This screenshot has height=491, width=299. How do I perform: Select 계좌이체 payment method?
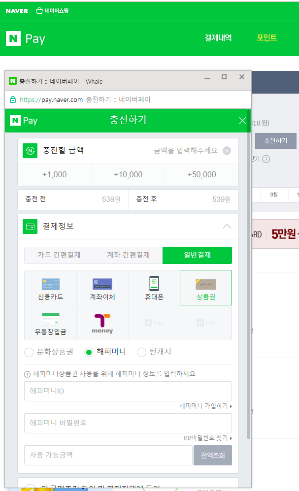(x=102, y=288)
